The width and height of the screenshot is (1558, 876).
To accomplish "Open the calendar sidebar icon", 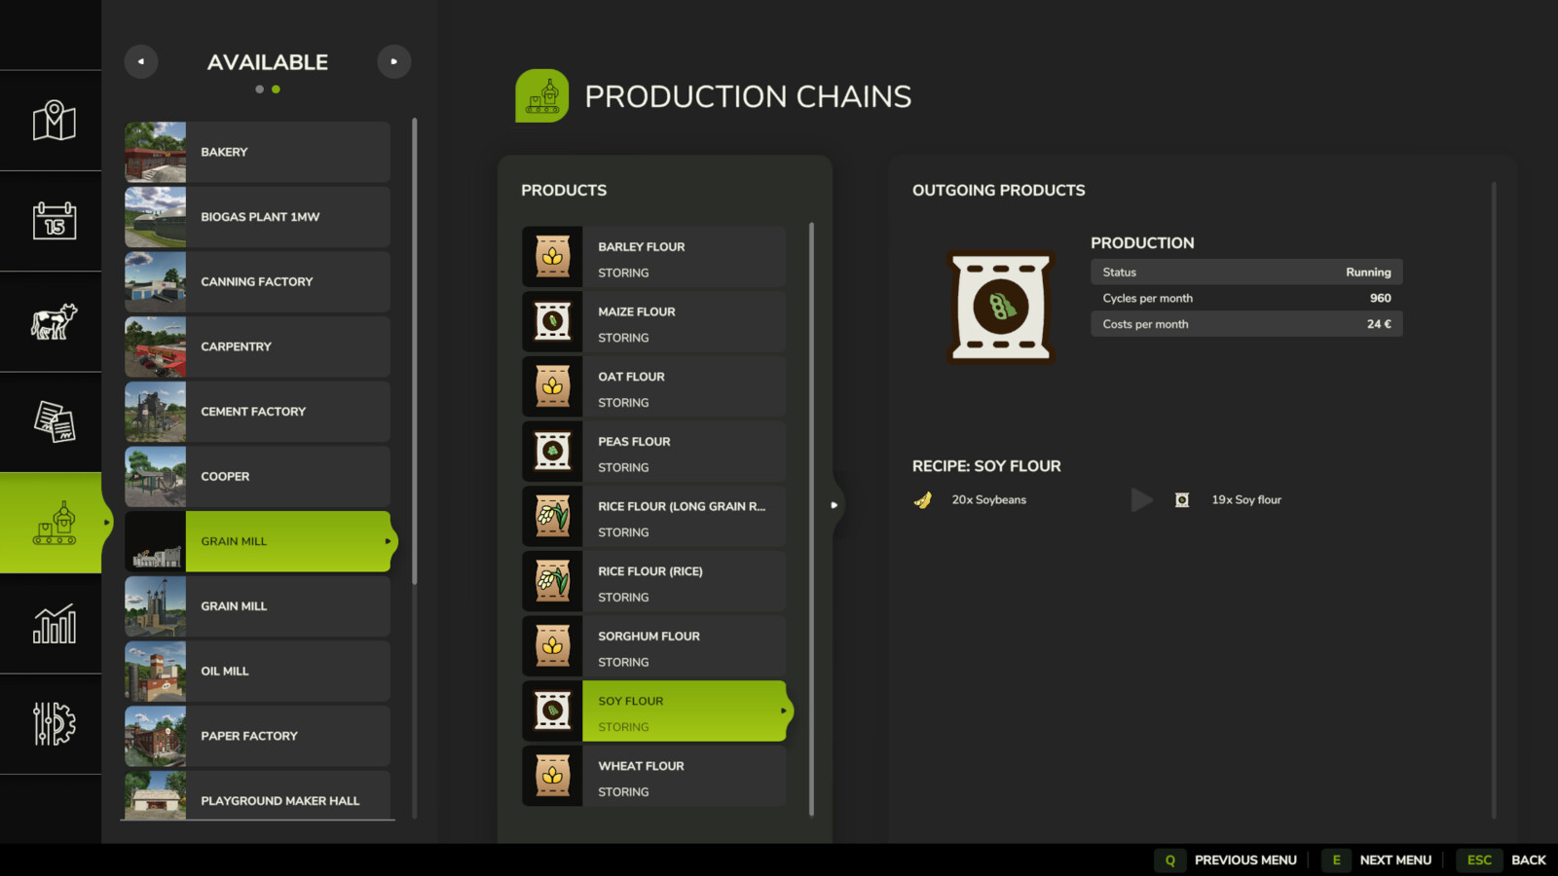I will tap(54, 221).
